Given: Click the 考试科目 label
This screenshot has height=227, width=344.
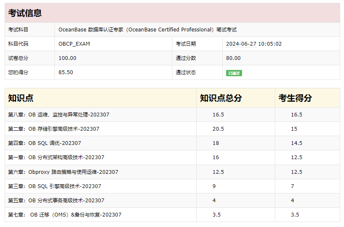Looking at the screenshot, I should pos(18,30).
